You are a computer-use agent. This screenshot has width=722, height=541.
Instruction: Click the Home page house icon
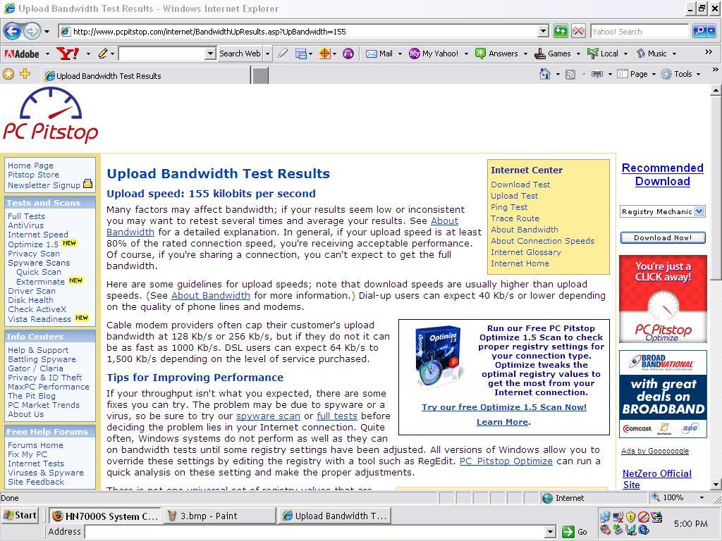(545, 74)
